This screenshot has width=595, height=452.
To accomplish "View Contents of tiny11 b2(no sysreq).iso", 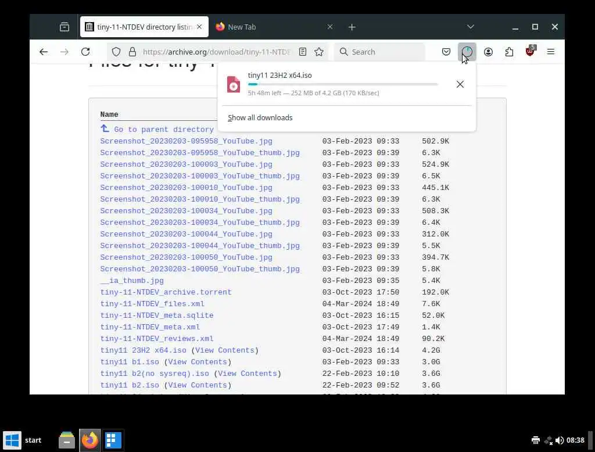I will click(248, 374).
